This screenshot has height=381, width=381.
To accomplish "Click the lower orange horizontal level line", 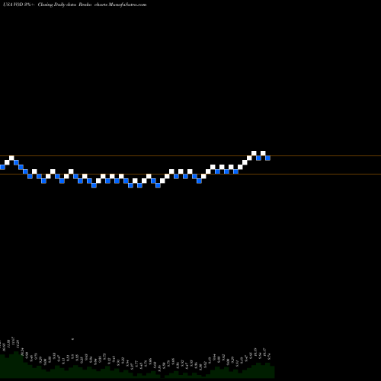I will point(190,174).
